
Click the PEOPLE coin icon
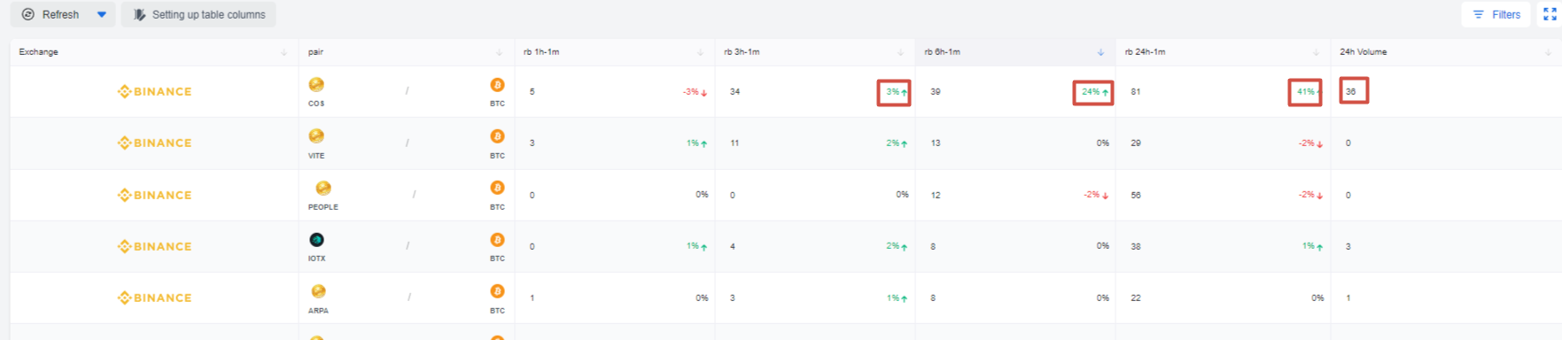pyautogui.click(x=323, y=189)
